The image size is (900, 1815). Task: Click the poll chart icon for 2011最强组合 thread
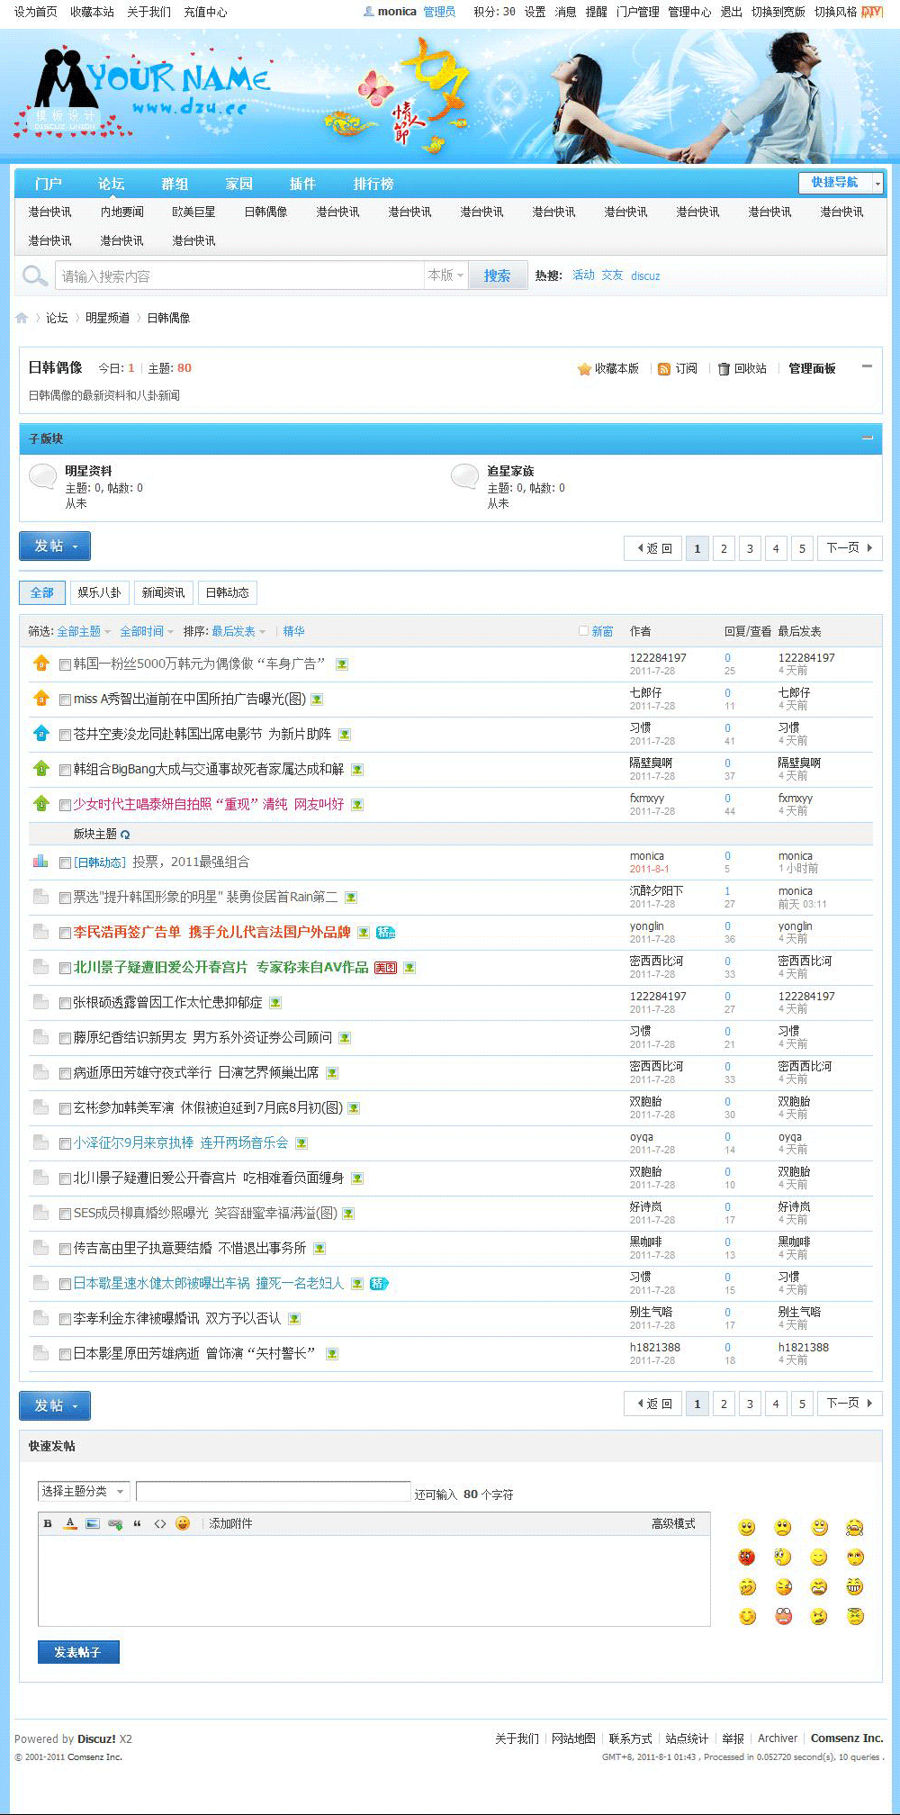coord(40,861)
